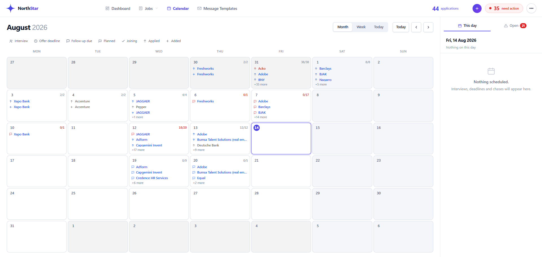Screen dimensions: 542x257
Task: Go to previous month with left chevron
Action: pos(416,27)
